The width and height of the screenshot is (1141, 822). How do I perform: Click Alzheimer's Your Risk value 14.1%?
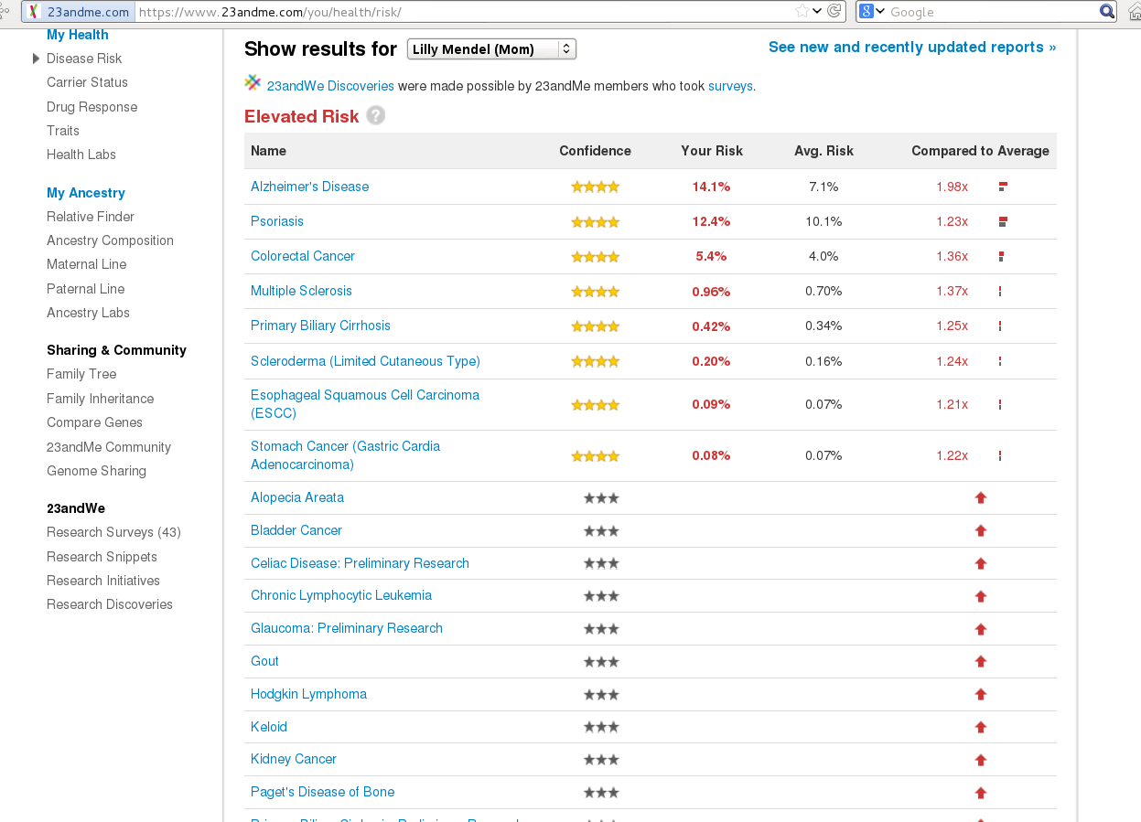(711, 187)
